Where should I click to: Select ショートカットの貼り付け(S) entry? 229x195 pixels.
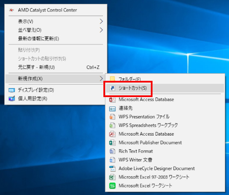42,59
